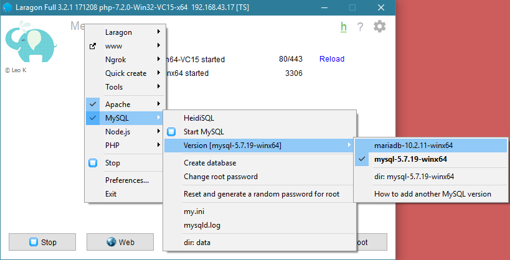The height and width of the screenshot is (260, 510).
Task: Open the Laragon submenu entry
Action: point(125,32)
